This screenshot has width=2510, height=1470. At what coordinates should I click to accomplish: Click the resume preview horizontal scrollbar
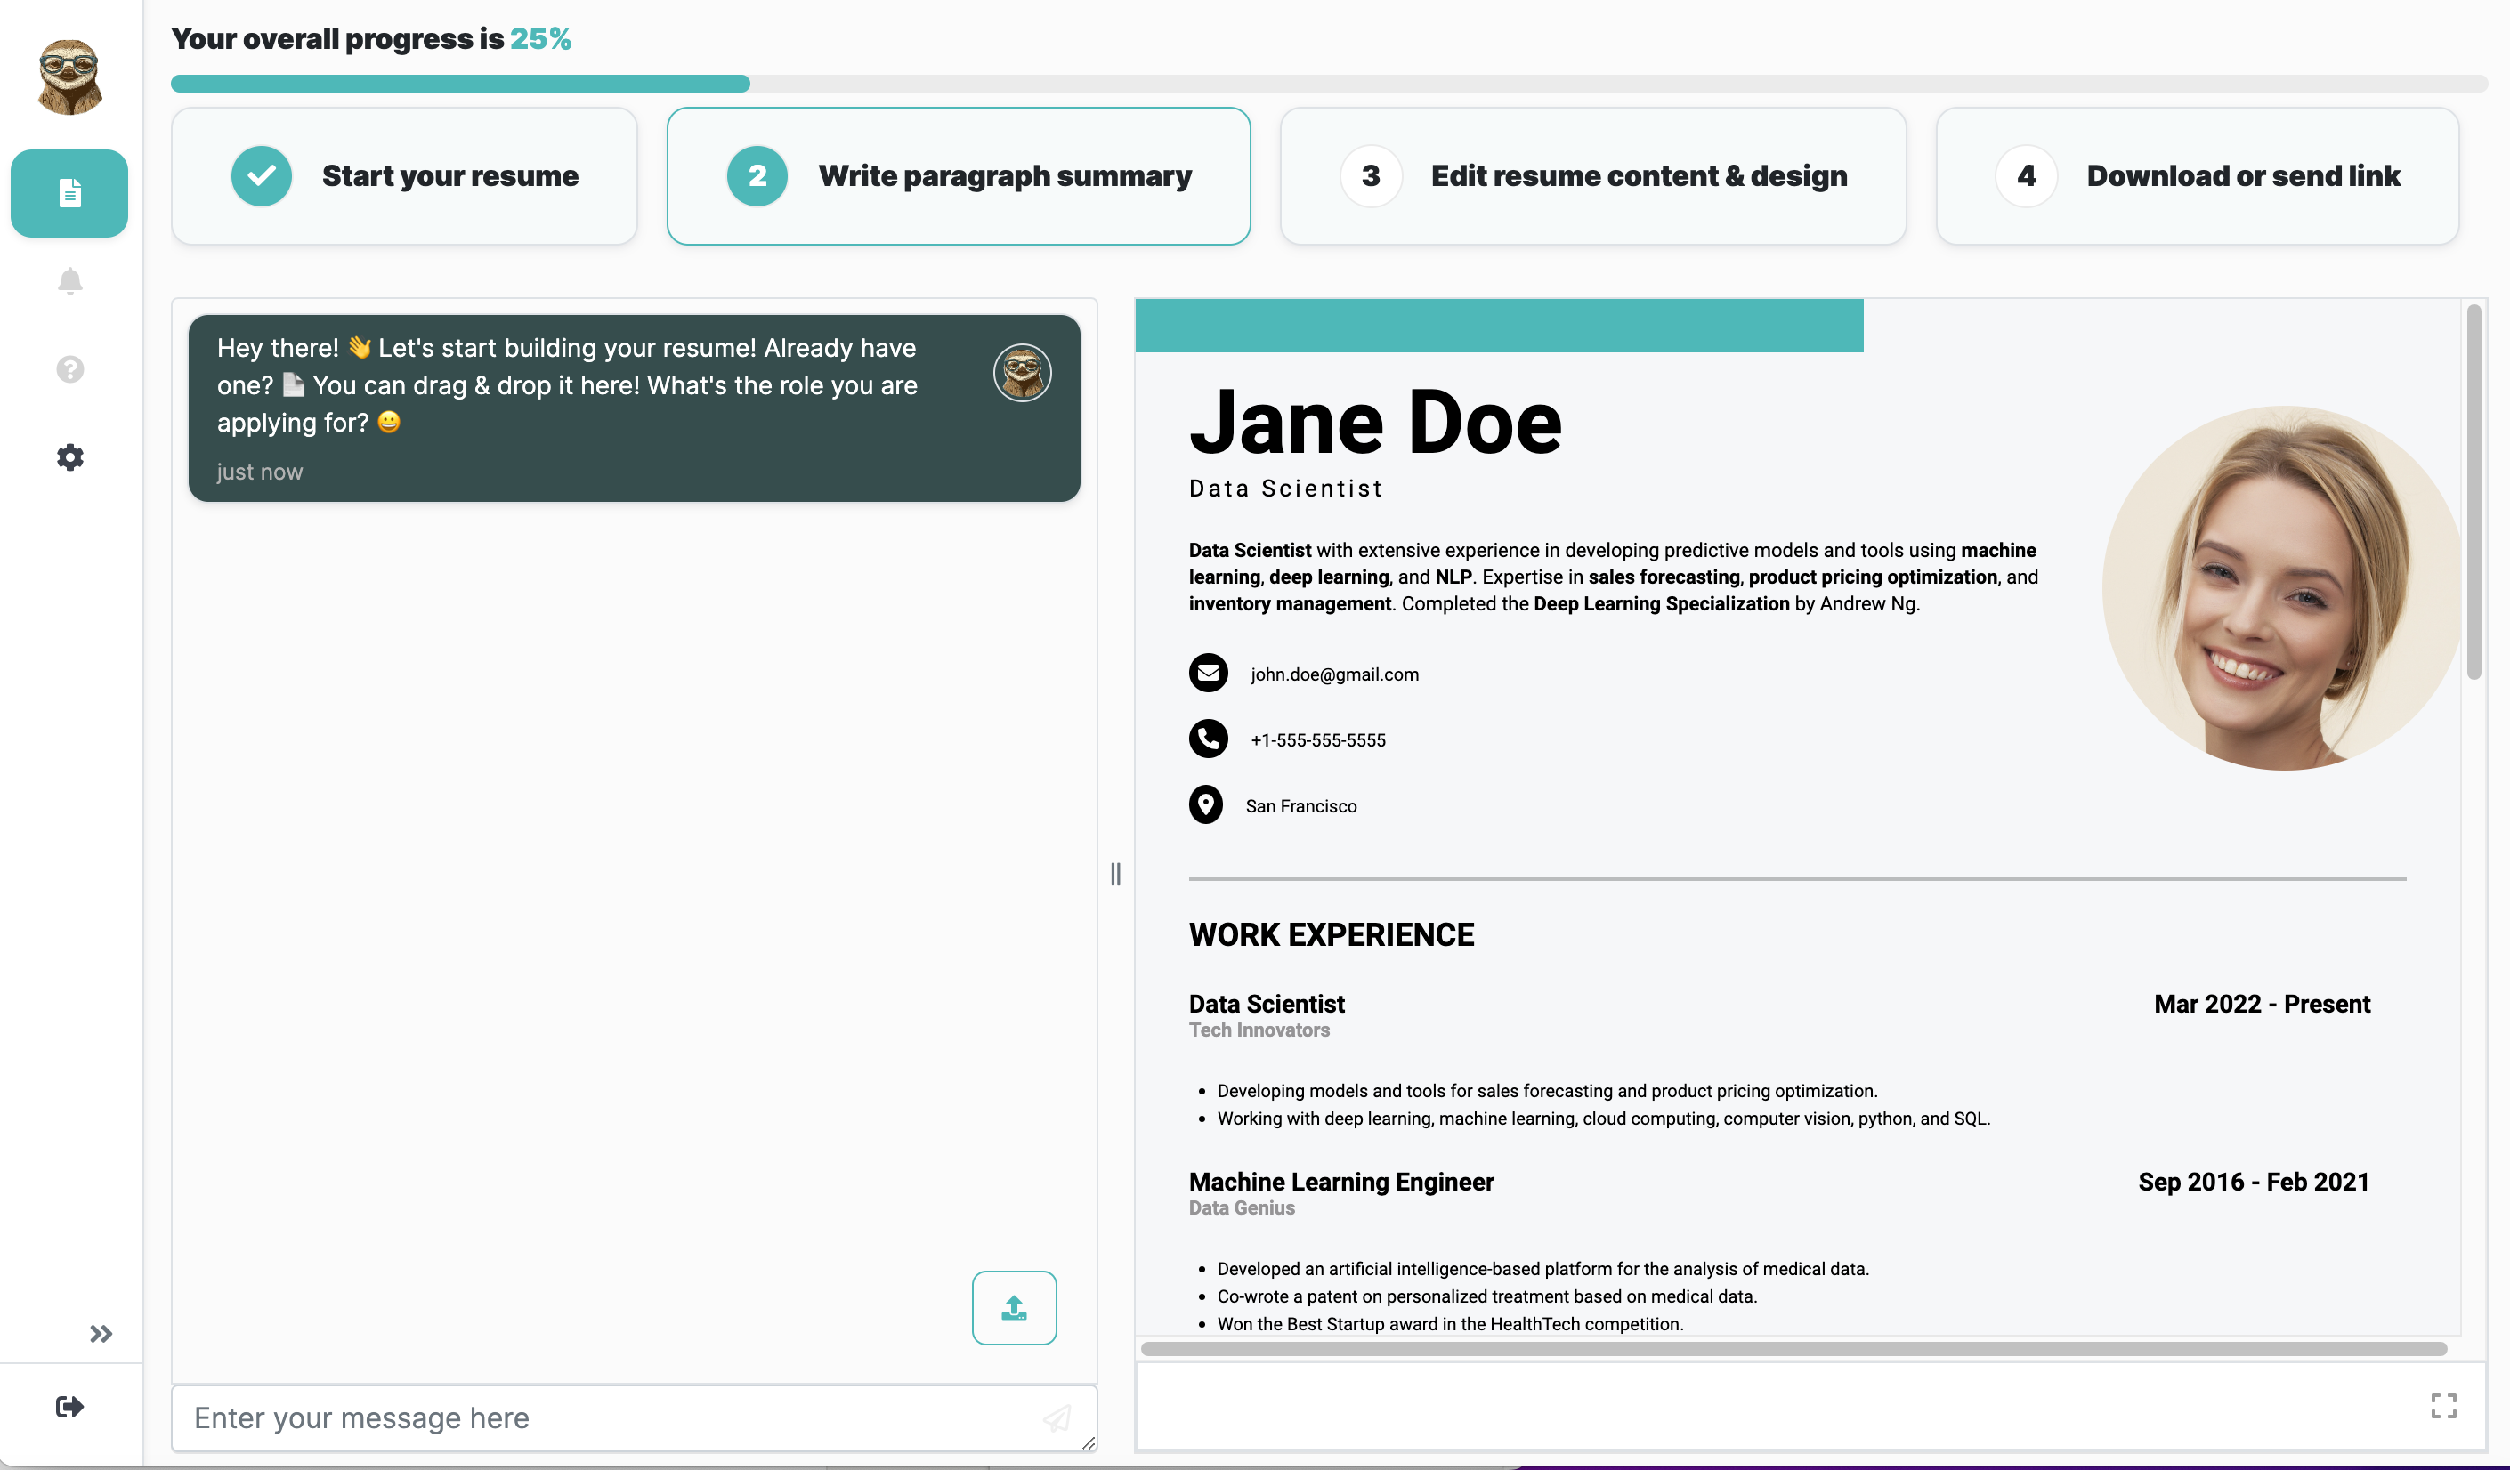tap(1793, 1348)
